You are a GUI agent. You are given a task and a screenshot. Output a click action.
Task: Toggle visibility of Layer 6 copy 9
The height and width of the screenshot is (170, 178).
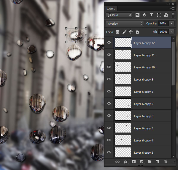(109, 79)
